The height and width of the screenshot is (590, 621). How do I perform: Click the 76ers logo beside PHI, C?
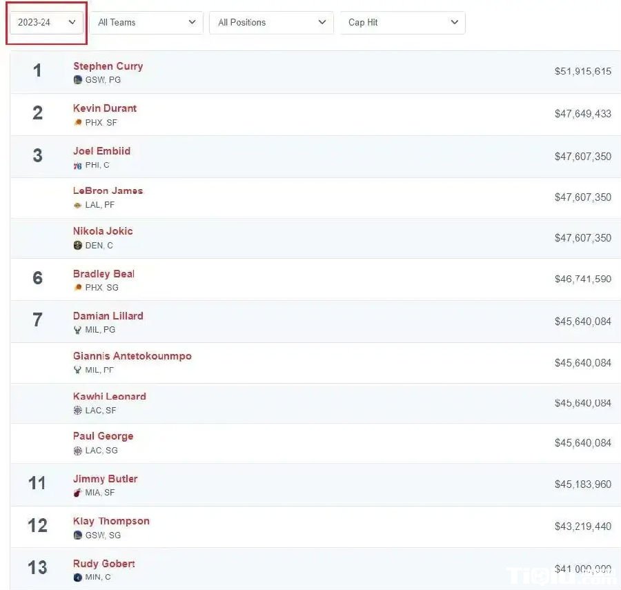click(x=78, y=166)
